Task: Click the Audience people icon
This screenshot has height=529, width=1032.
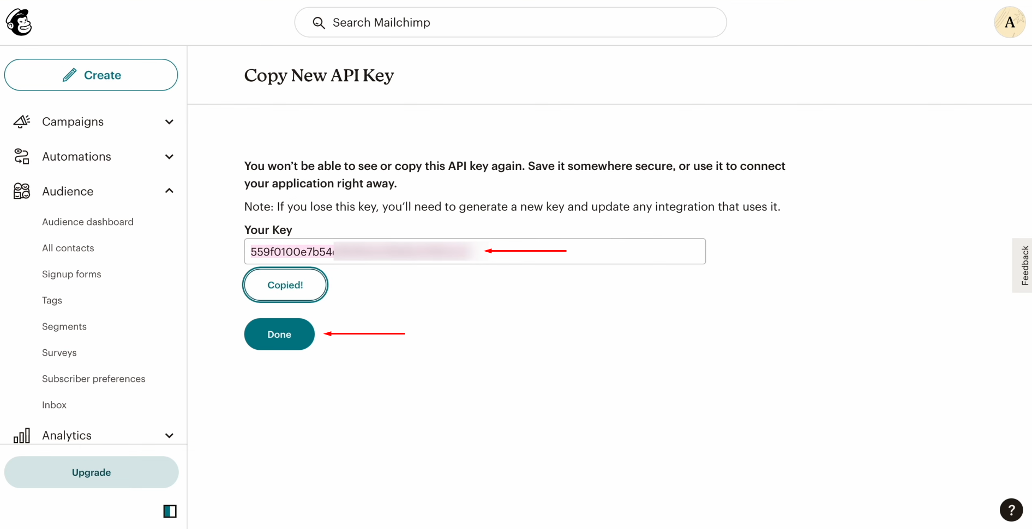Action: pos(22,191)
